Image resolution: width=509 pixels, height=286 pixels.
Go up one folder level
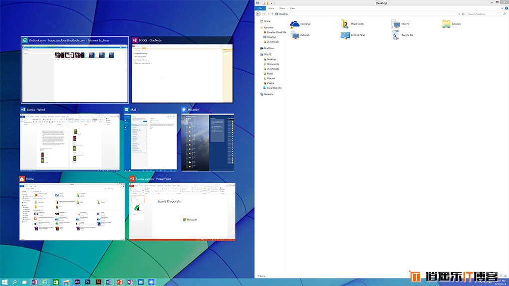click(x=272, y=14)
